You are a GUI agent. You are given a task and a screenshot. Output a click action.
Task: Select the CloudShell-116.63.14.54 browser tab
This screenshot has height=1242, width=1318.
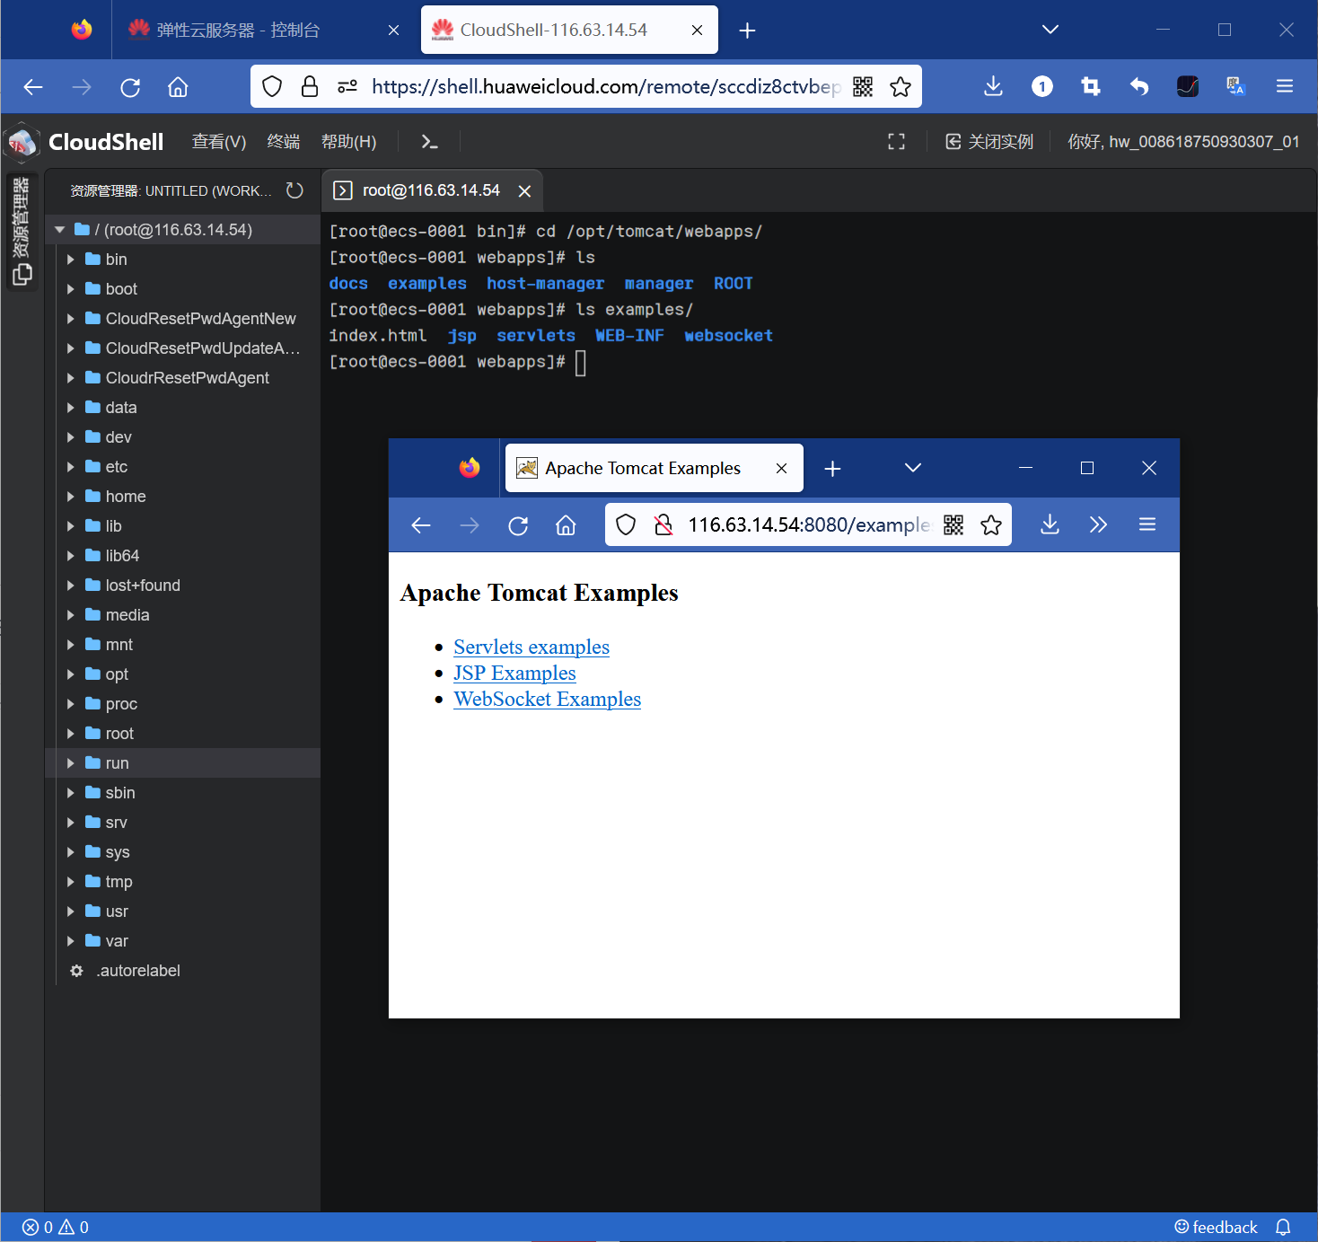click(x=569, y=30)
